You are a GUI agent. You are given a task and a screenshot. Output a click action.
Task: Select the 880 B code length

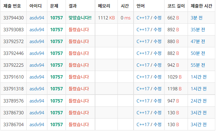click(x=173, y=42)
